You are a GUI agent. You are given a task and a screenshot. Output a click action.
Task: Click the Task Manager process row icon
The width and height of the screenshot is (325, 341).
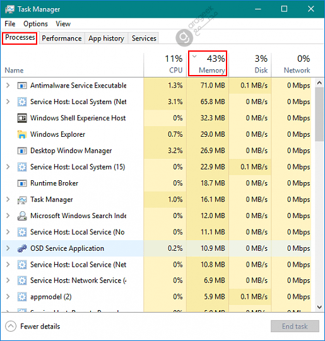click(22, 200)
